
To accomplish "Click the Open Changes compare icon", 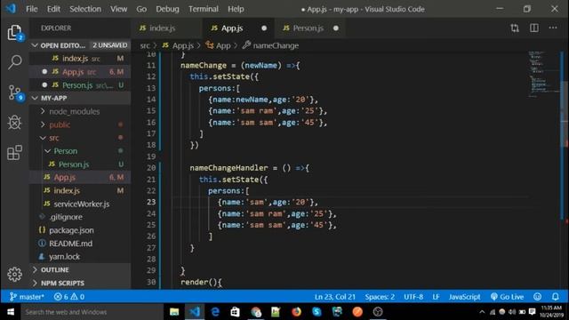I will click(515, 28).
